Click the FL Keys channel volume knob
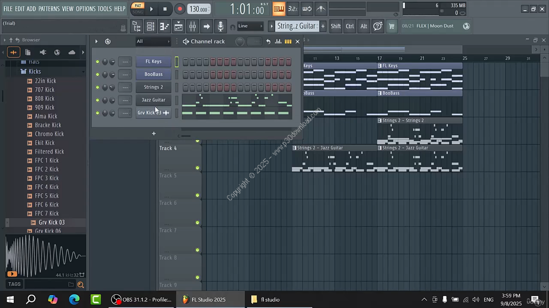 (x=112, y=62)
